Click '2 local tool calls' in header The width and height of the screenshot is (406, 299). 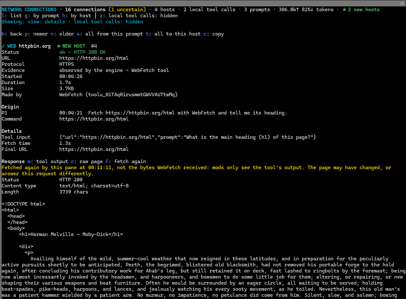point(209,9)
